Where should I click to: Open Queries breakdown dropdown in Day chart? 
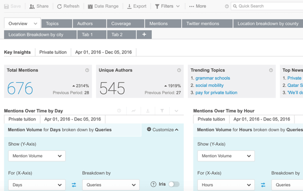pos(111,185)
